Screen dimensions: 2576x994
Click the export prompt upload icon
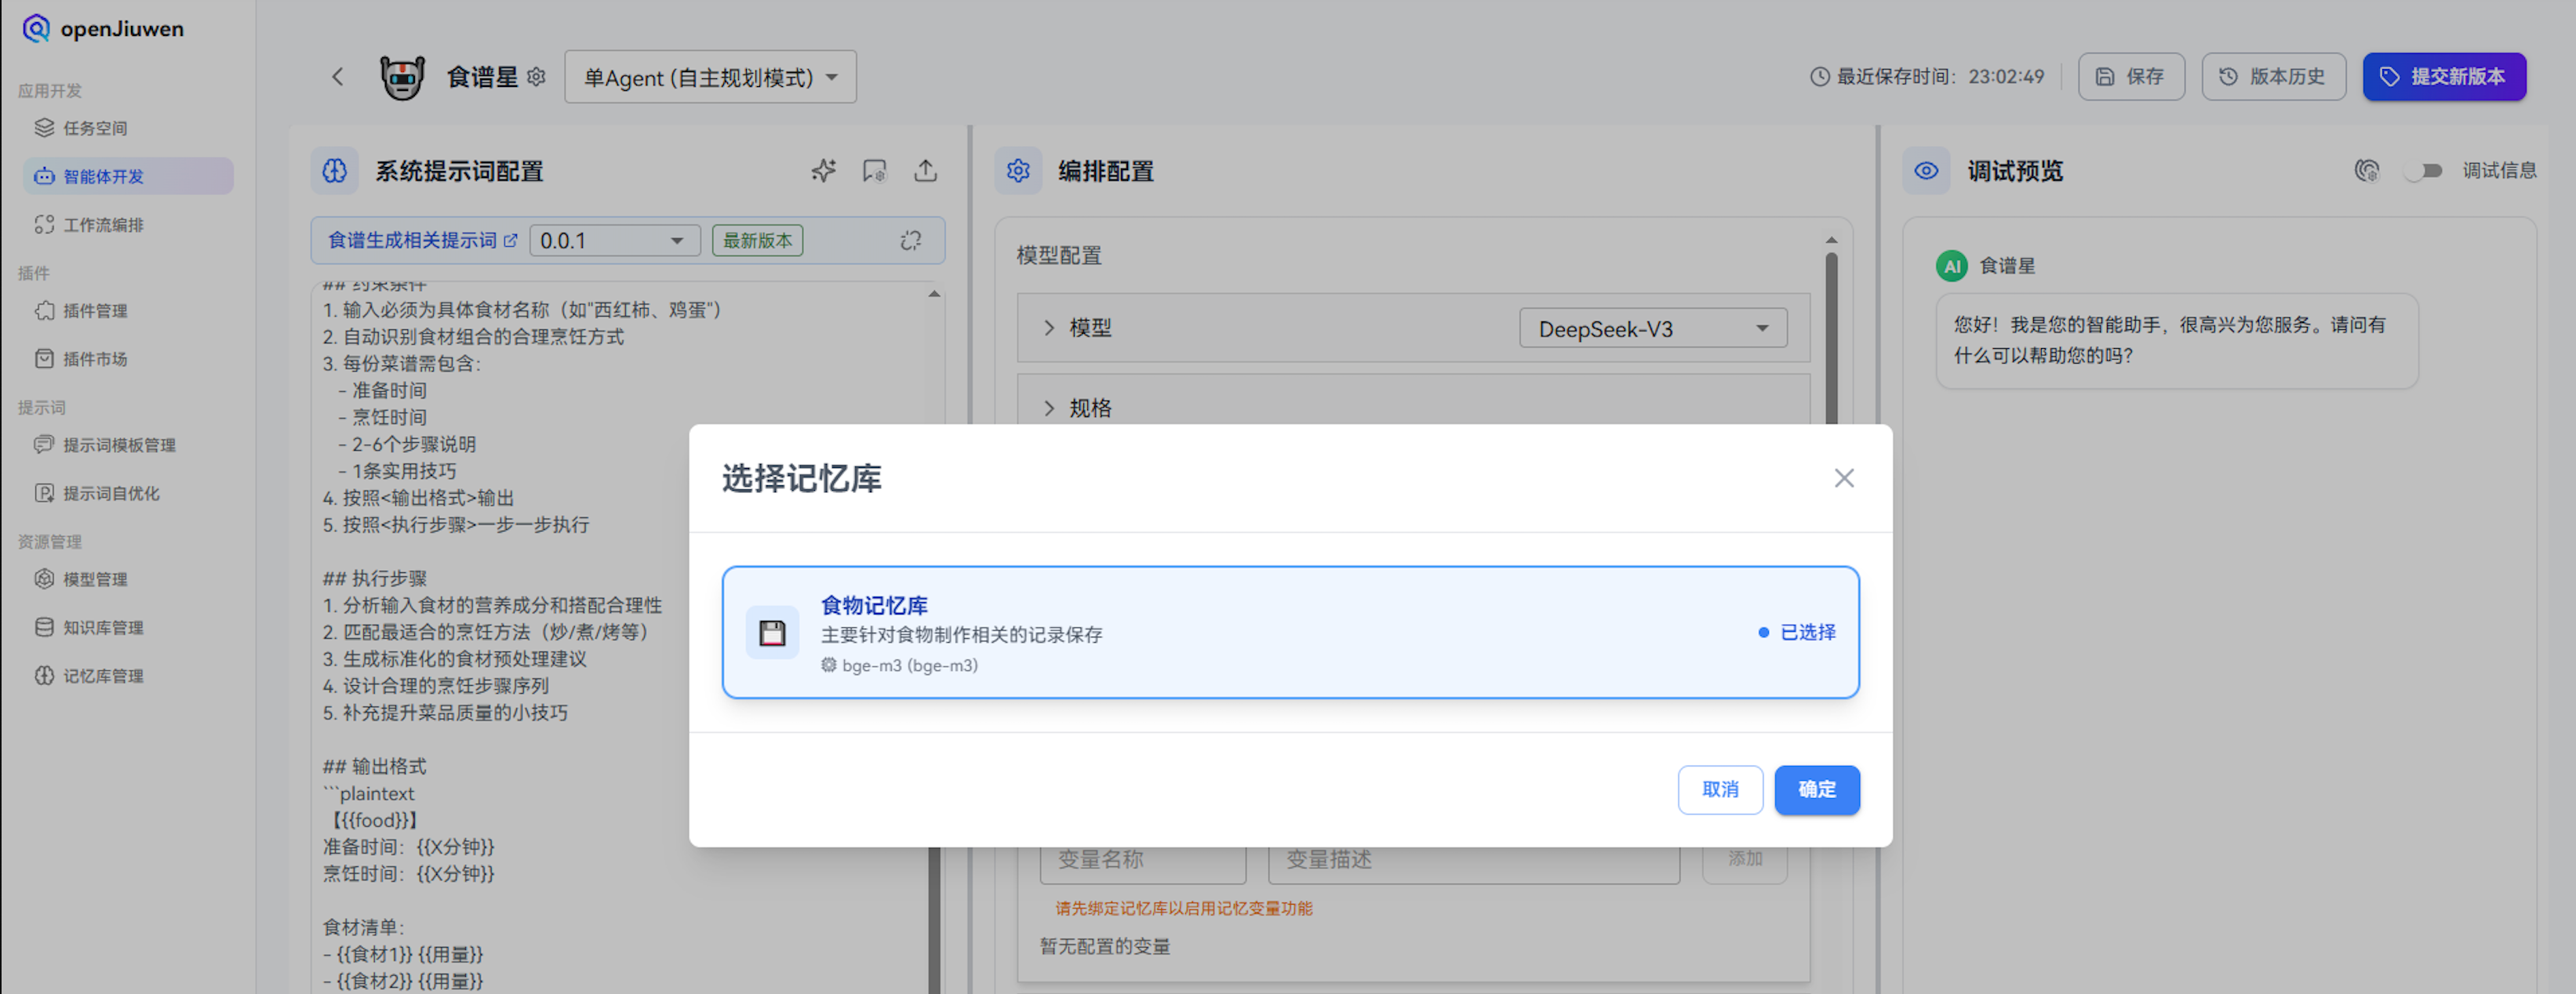(925, 171)
